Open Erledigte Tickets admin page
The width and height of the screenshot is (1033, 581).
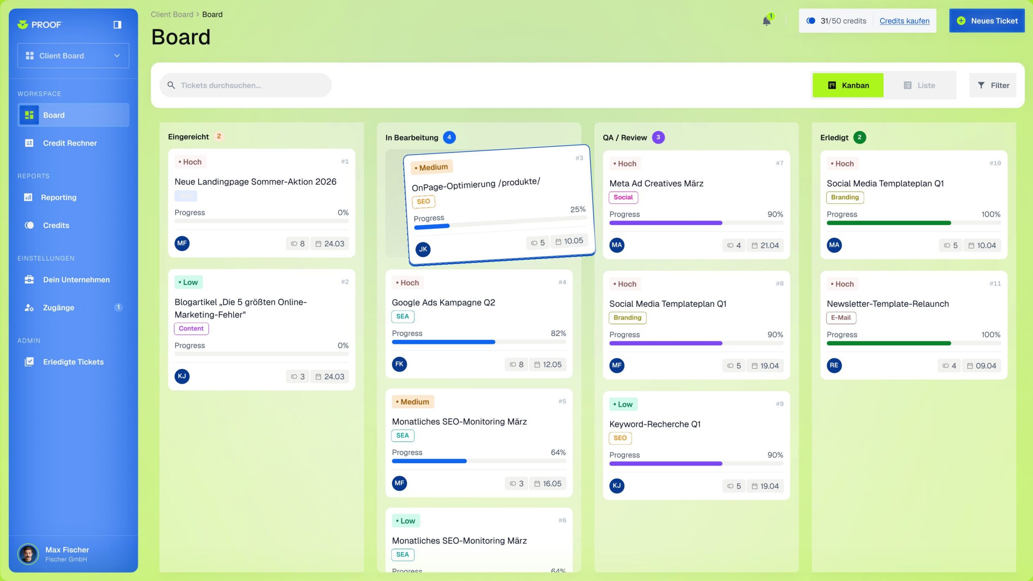tap(73, 362)
